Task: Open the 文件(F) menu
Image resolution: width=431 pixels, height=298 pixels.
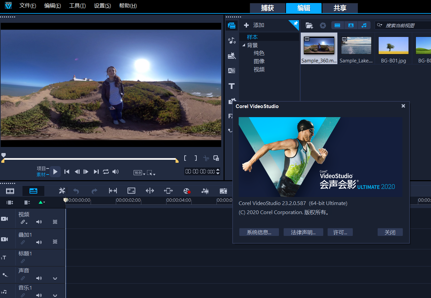Action: pos(28,6)
